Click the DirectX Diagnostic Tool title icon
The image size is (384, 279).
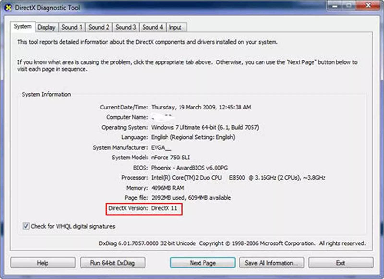click(8, 8)
